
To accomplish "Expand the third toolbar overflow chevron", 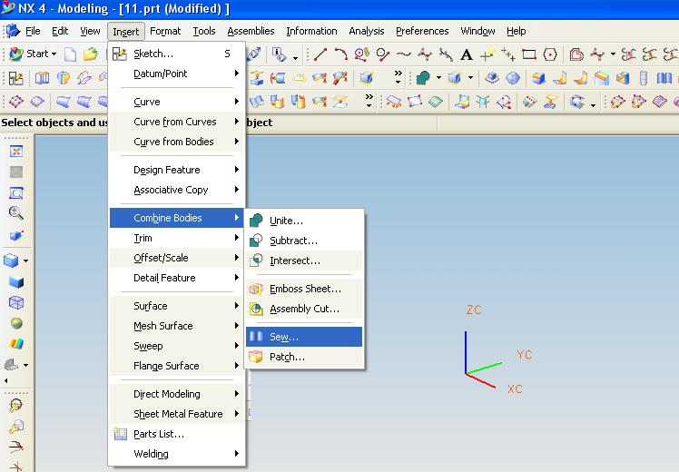I will [369, 101].
